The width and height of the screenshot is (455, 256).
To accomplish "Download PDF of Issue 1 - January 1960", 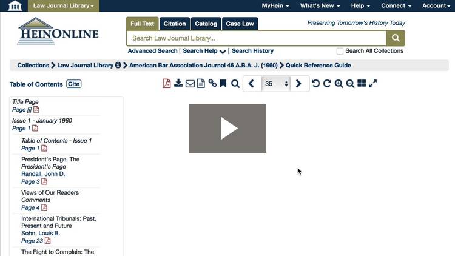I will 35,128.
